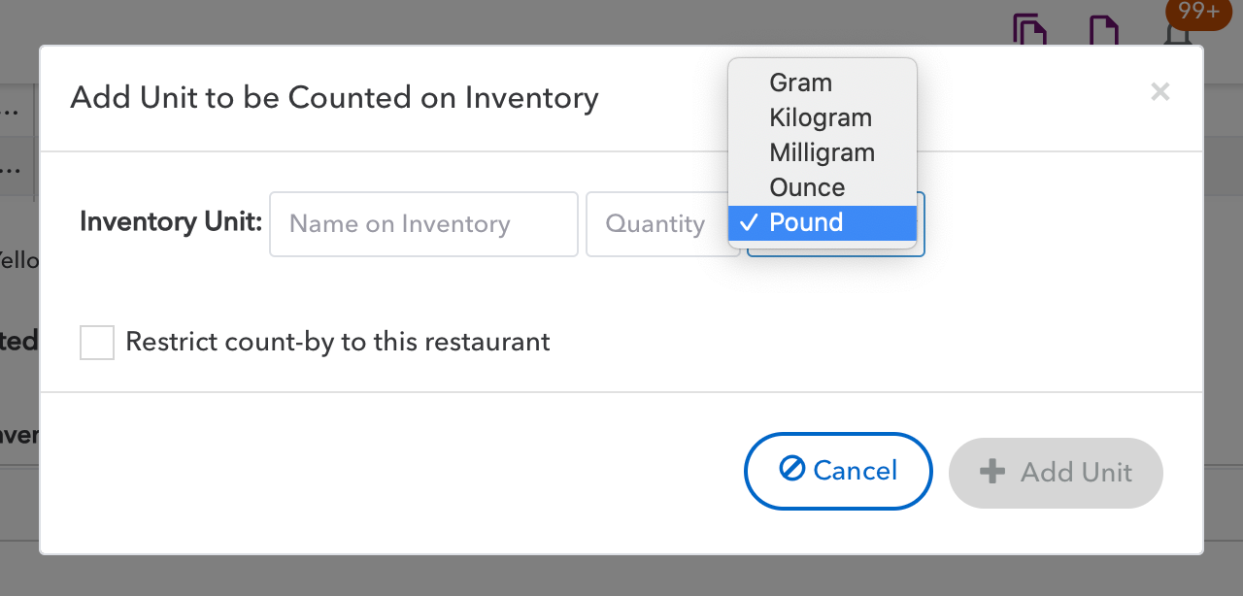Screen dimensions: 1243x596
Task: Click the 'Inventory Unit:' label
Action: point(171,222)
